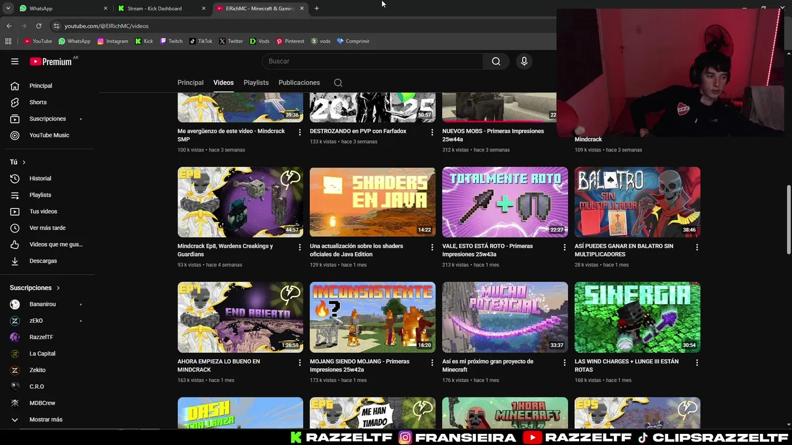Open options for Balatro sin multiplicadores video
Screen dimensions: 792x445
pos(697,247)
